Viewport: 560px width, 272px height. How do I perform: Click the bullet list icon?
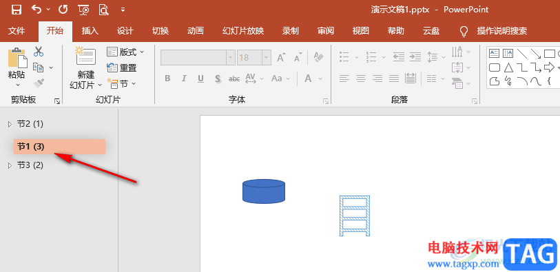(x=344, y=56)
